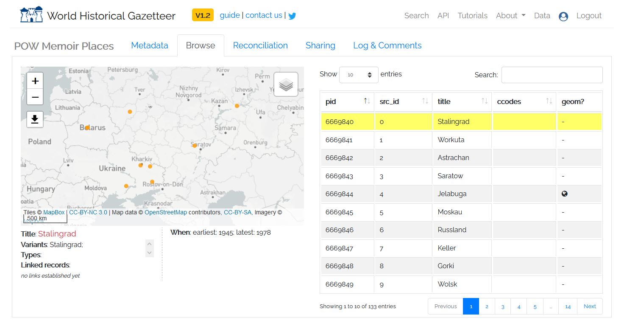Screen dimensions: 641x326
Task: Click the user profile avatar icon
Action: [x=563, y=16]
